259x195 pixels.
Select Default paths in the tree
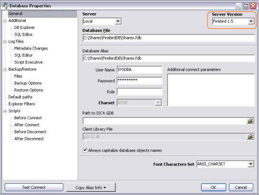pos(21,97)
